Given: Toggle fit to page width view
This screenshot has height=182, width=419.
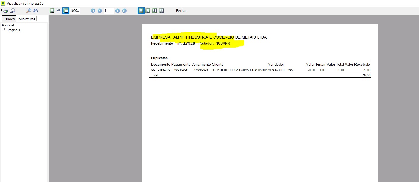Looking at the screenshot, I should (59, 11).
